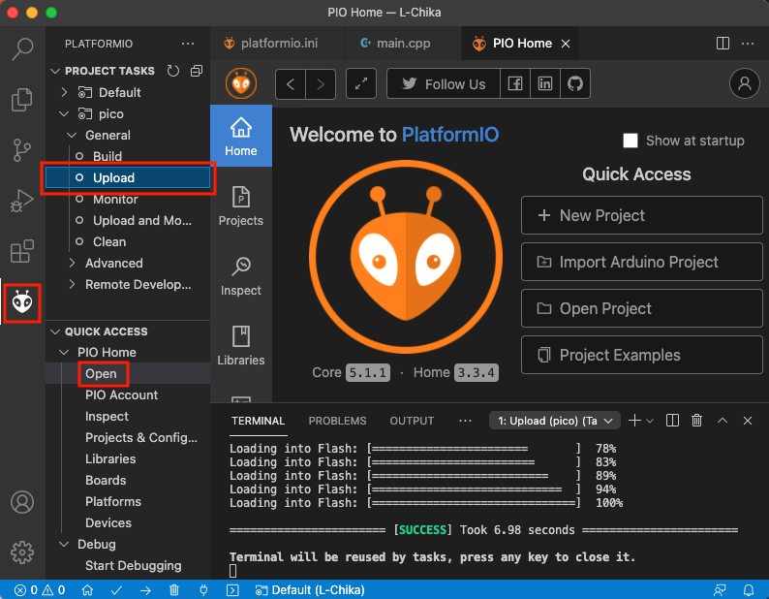Open the PlatformIO alien icon in activity bar
This screenshot has height=599, width=769.
(x=21, y=304)
